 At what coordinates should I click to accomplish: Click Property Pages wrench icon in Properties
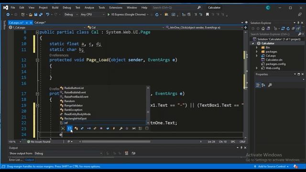point(270,85)
